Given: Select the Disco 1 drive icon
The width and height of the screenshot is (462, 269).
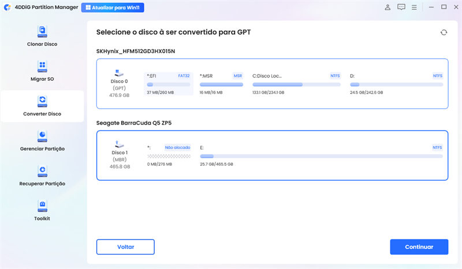Looking at the screenshot, I should tap(119, 144).
